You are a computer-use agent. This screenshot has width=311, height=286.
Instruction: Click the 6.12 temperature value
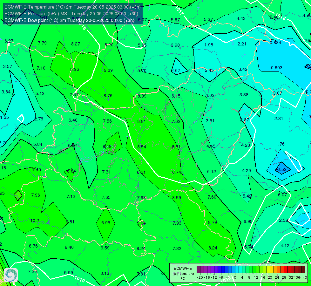[x=212, y=172]
